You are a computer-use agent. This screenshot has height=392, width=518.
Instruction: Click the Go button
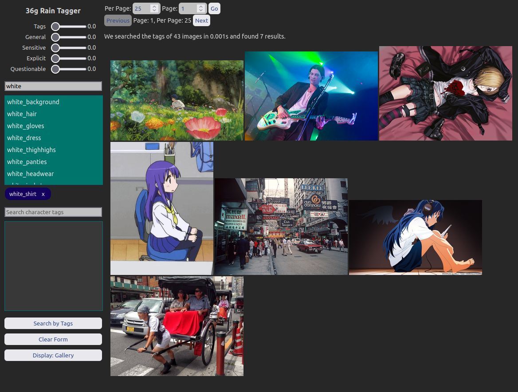214,8
